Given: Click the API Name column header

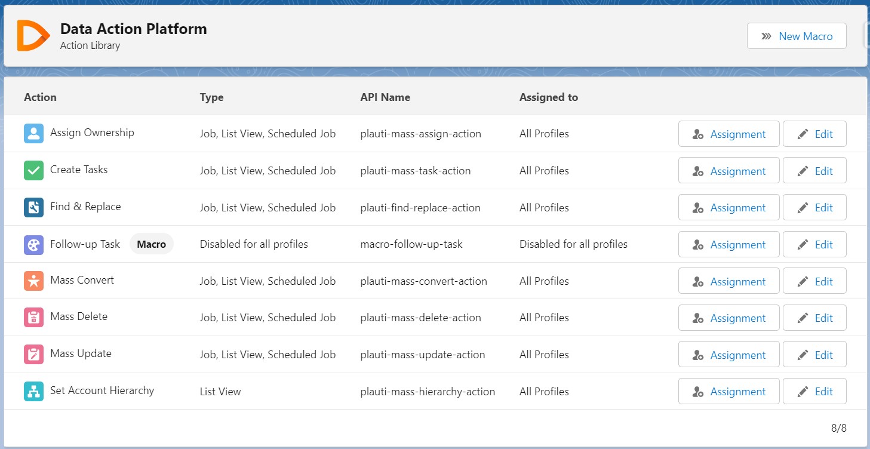Looking at the screenshot, I should click(x=385, y=97).
